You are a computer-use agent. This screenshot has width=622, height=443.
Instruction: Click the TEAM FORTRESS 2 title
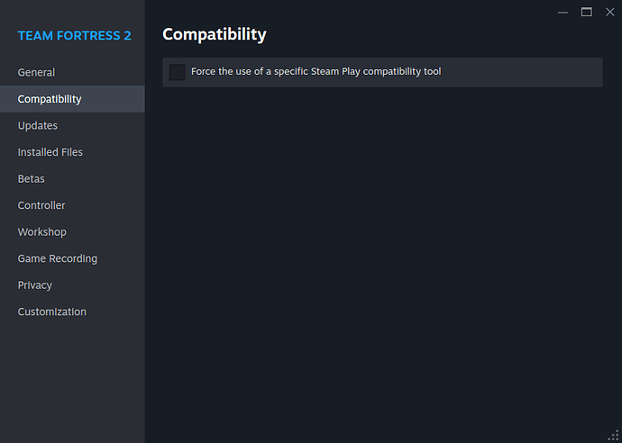coord(75,36)
